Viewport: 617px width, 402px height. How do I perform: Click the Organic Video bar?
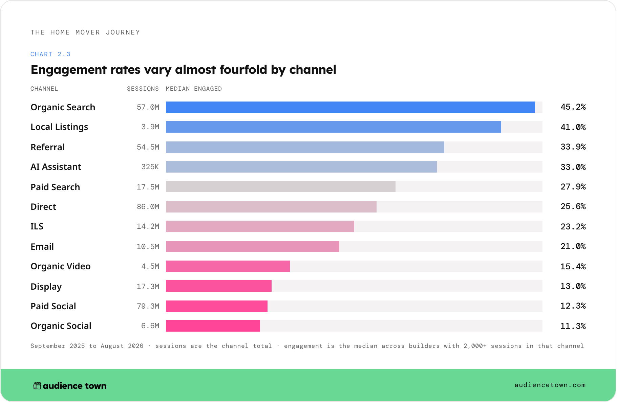tap(228, 266)
